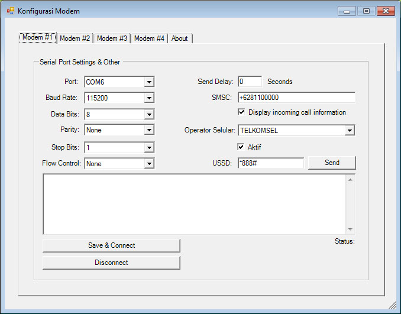Open the Data Bits dropdown
Viewport: 401px width, 314px height.
tap(149, 114)
